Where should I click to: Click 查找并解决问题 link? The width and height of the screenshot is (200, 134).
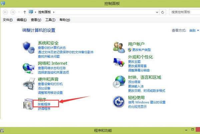tap(49, 57)
